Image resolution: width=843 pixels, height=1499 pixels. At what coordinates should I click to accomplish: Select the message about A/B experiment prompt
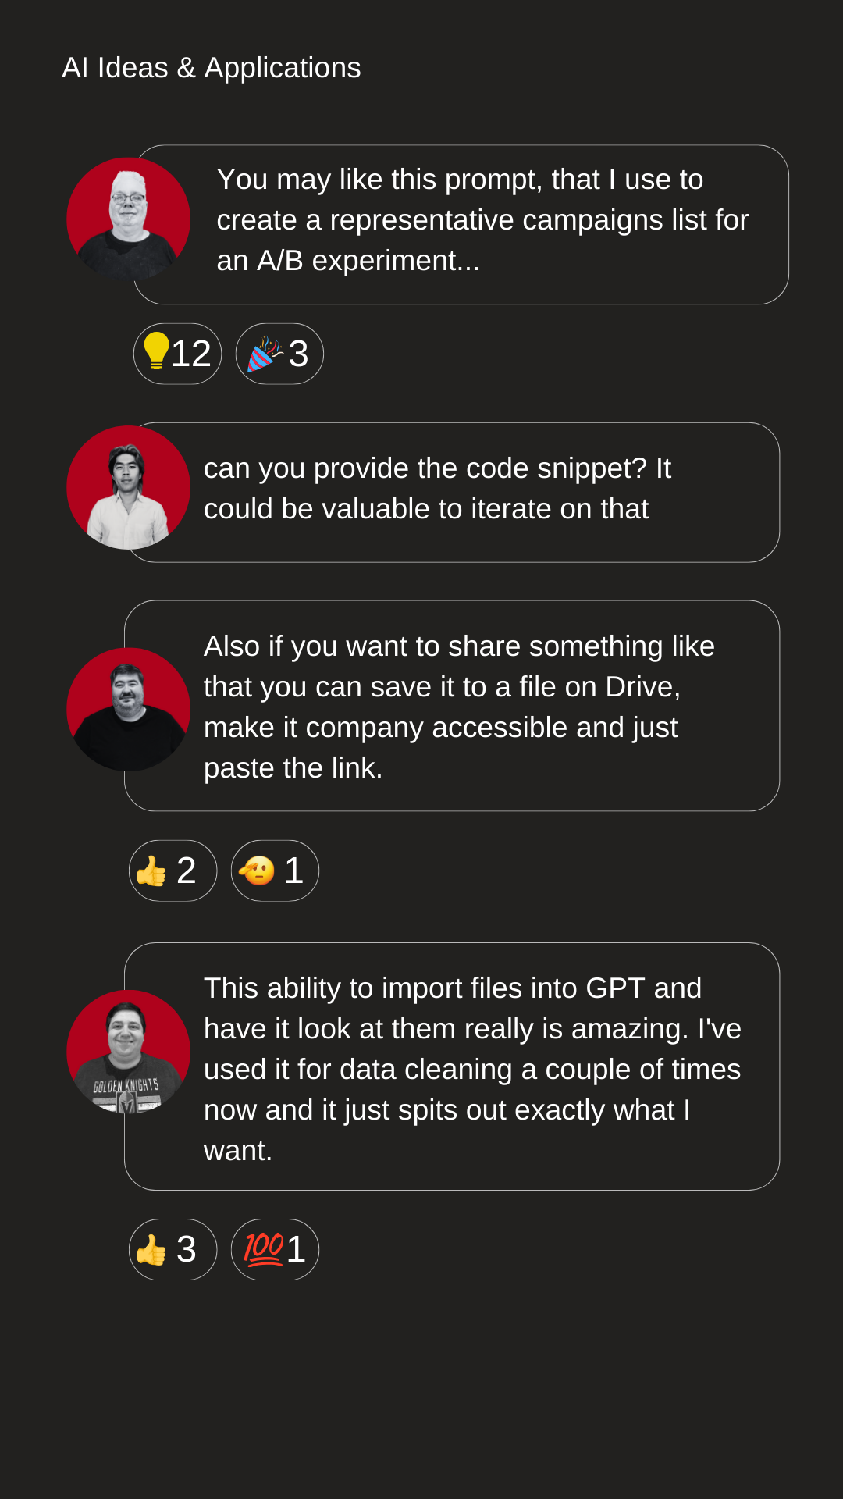click(x=461, y=225)
